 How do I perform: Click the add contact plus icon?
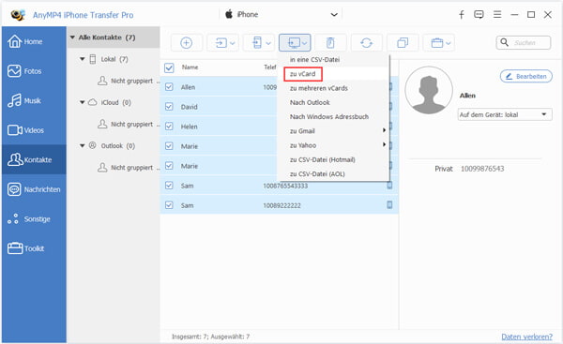186,43
